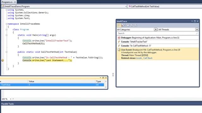Click the Value column header in Locals
Image resolution: width=202 pixels, height=113 pixels.
62,82
